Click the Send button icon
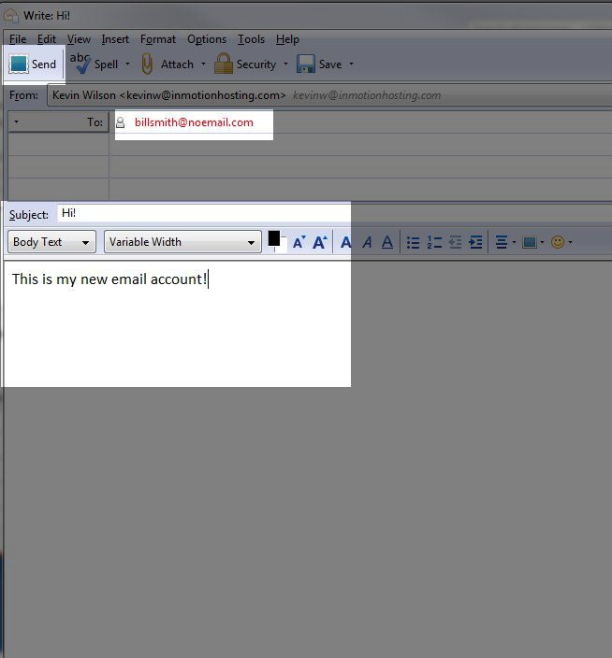This screenshot has width=612, height=658. (20, 64)
